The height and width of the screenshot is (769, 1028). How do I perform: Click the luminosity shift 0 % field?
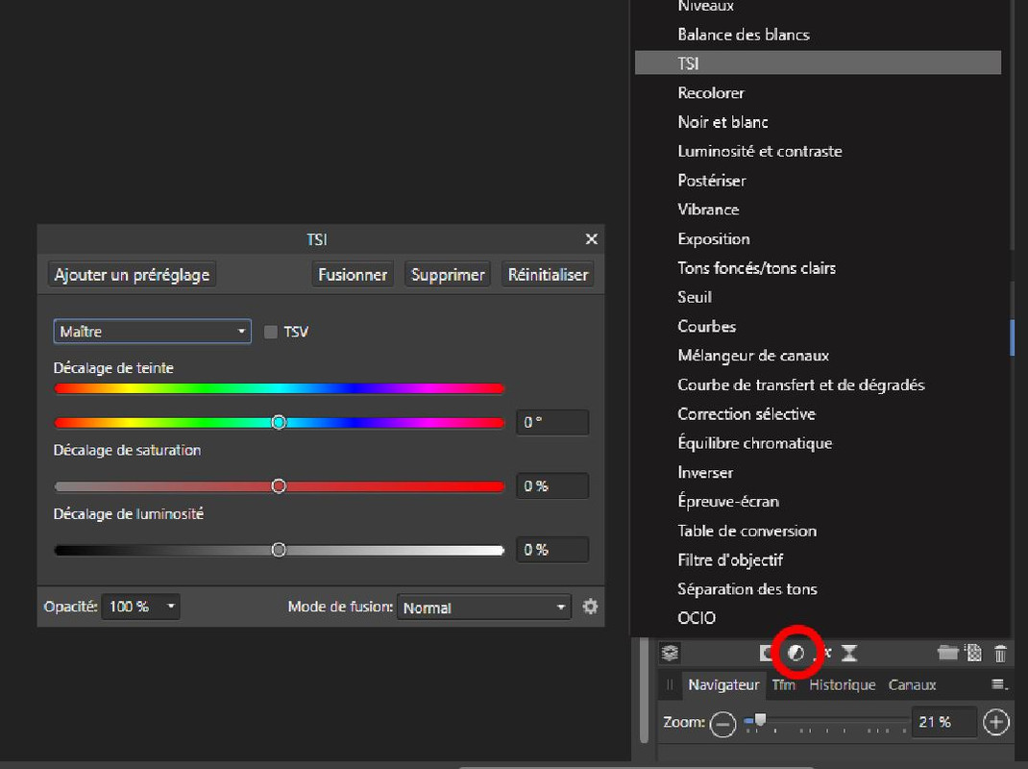pos(552,549)
